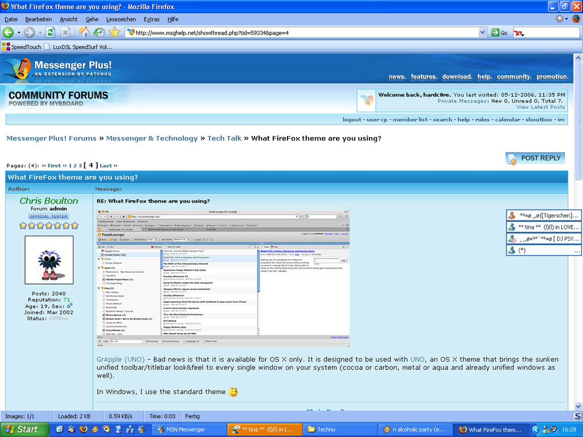
Task: Go to the Home page icon
Action: tap(84, 32)
